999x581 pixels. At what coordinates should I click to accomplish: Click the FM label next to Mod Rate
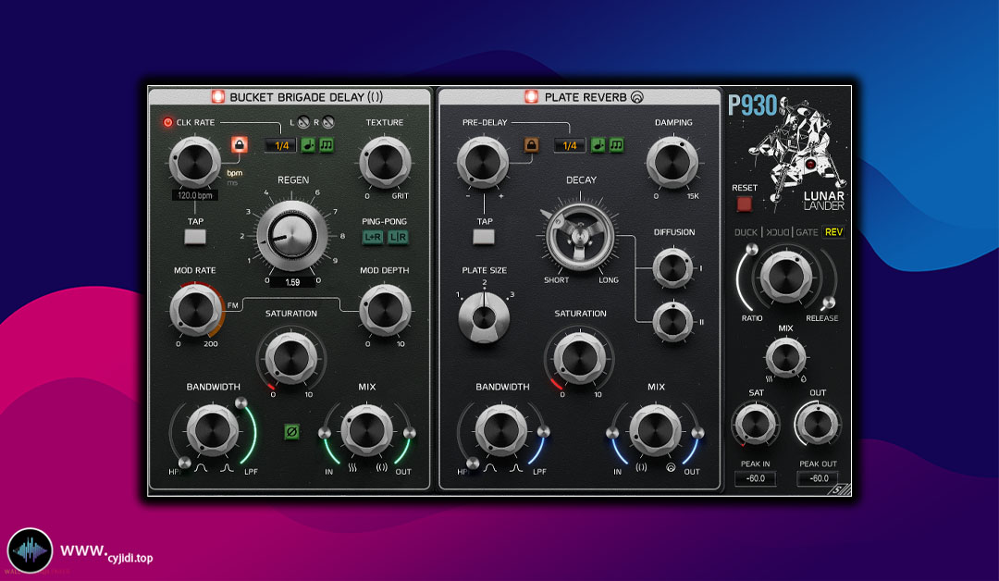(x=232, y=306)
